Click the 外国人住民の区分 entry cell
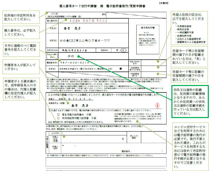The width and height of the screenshot is (214, 171). point(154,63)
